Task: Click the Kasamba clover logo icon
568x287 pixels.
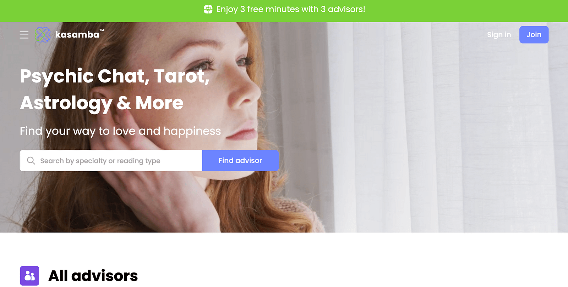Action: pyautogui.click(x=43, y=35)
